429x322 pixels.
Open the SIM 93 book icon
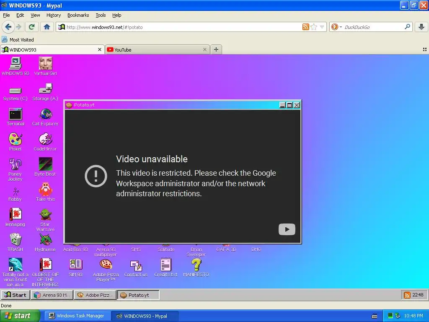[75, 268]
